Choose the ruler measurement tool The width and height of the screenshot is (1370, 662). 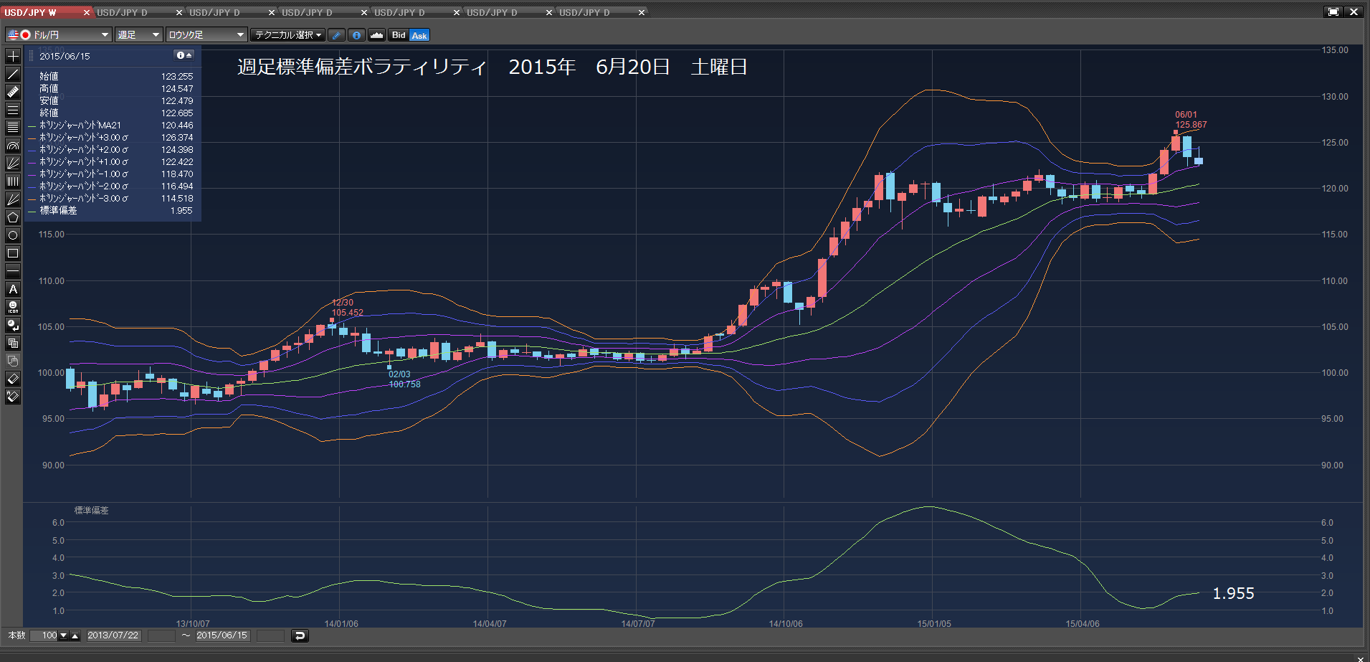coord(13,92)
